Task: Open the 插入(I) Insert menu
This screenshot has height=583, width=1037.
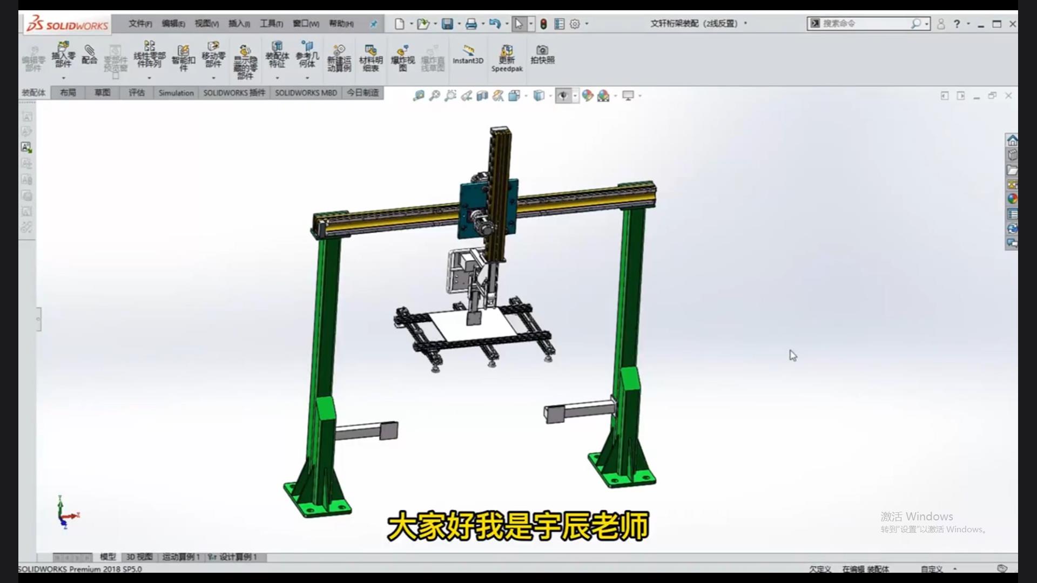Action: (x=239, y=24)
